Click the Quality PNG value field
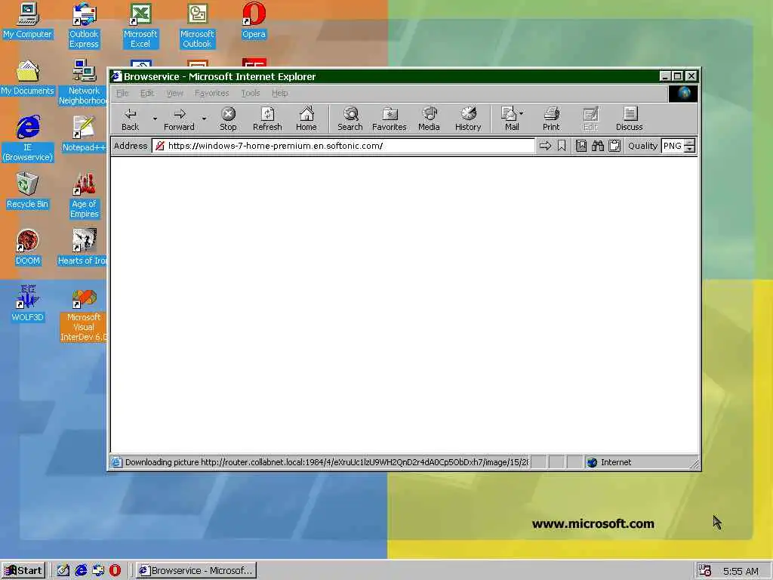This screenshot has height=580, width=773. pos(673,146)
